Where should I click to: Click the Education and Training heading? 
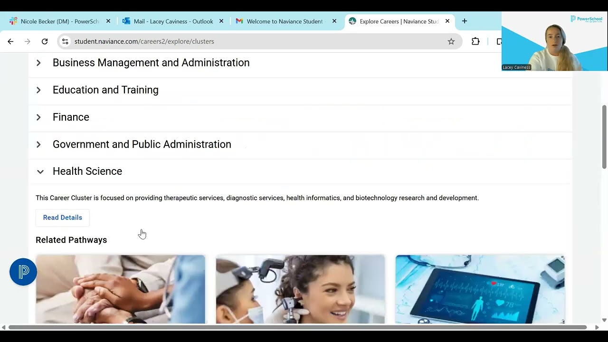point(105,90)
